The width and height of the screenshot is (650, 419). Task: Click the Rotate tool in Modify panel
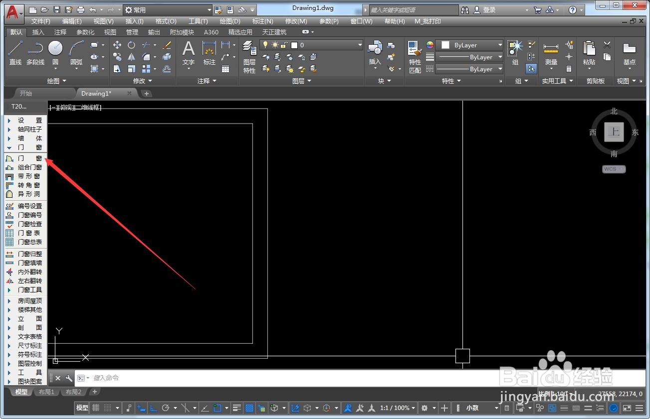[131, 45]
